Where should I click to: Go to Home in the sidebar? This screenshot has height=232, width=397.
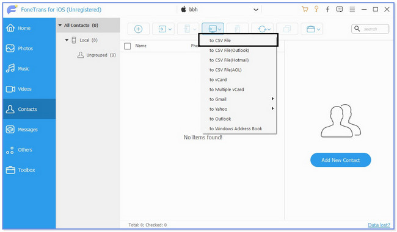29,28
